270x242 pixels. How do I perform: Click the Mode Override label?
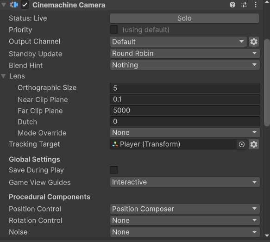click(x=42, y=133)
